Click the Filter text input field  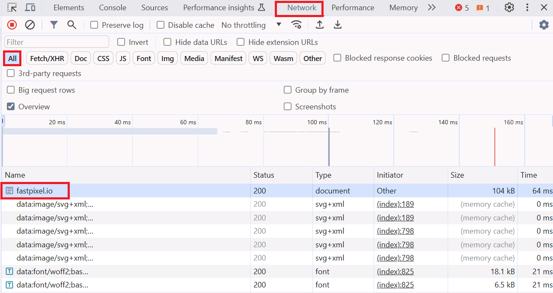click(x=56, y=42)
